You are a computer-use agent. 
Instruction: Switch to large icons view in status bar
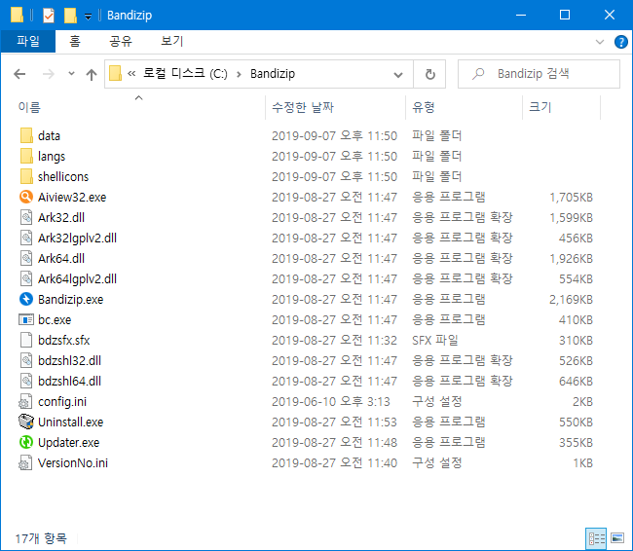(617, 538)
